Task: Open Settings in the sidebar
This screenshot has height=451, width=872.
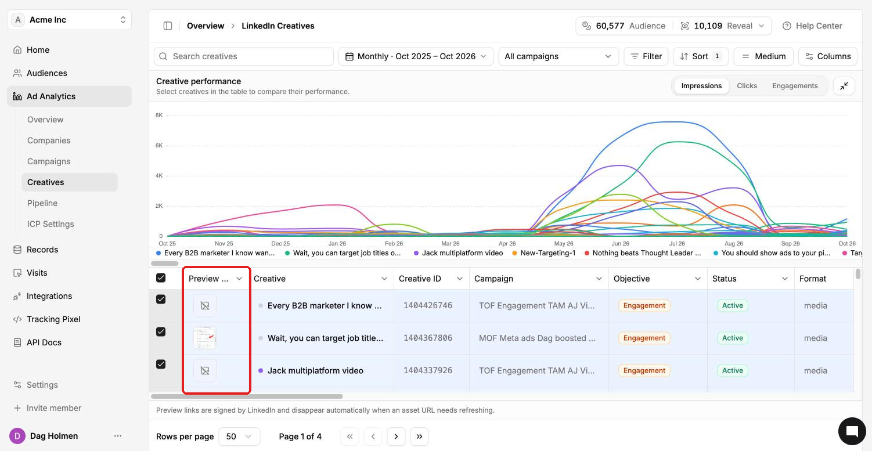Action: pos(69,385)
